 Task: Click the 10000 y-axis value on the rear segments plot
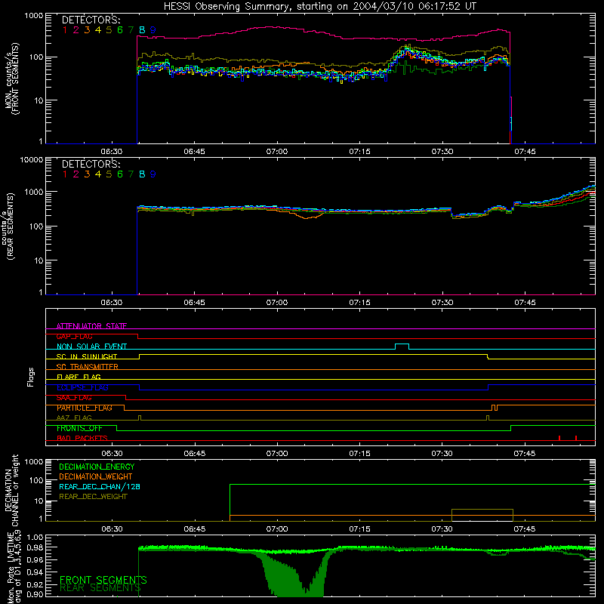pyautogui.click(x=32, y=159)
